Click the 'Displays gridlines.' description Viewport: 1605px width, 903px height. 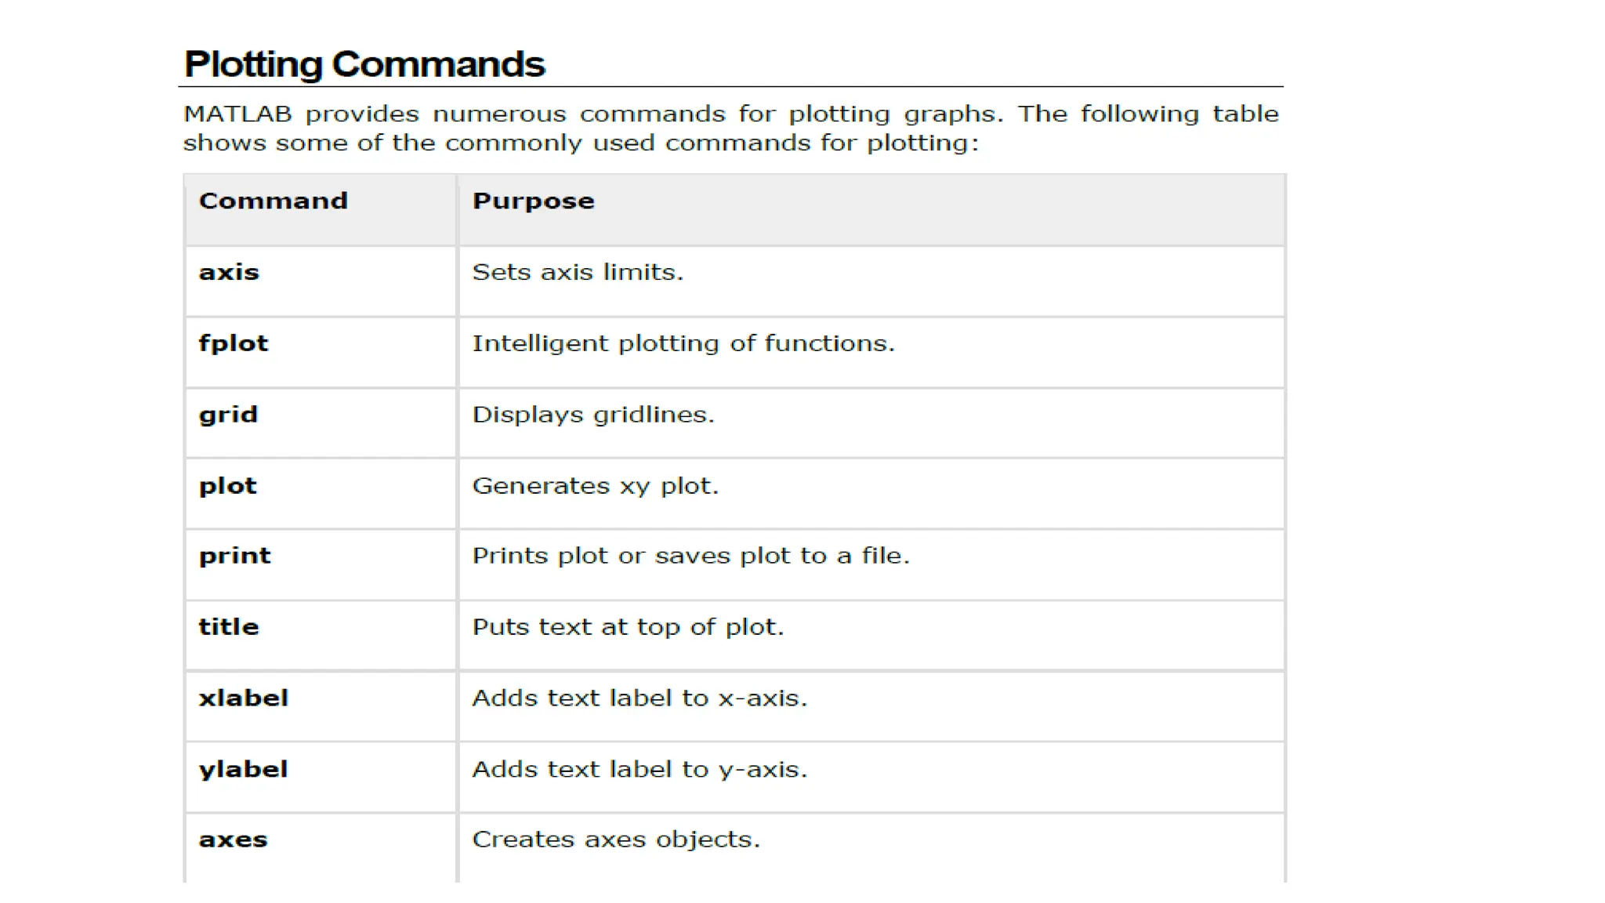[x=593, y=415]
